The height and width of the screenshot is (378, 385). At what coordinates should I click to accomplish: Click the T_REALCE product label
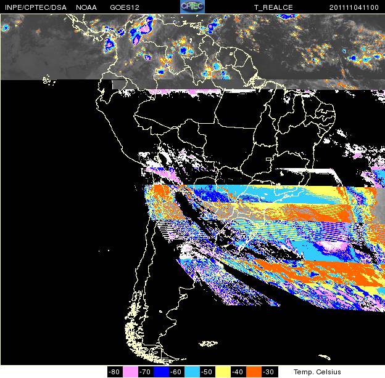pos(273,7)
